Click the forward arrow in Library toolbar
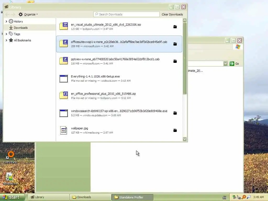The height and width of the screenshot is (201, 268). 13,14
